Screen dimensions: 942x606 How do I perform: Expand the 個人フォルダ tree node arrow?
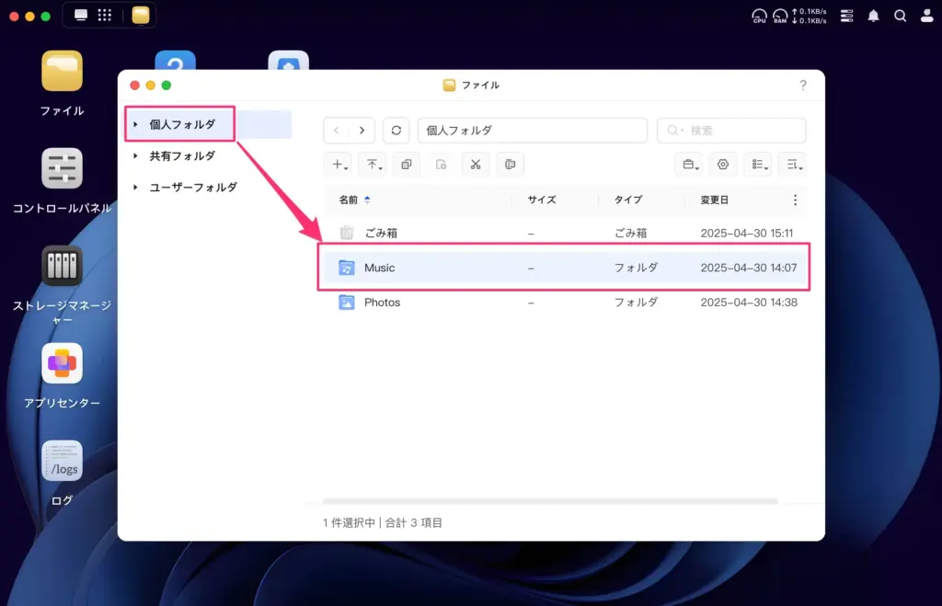pyautogui.click(x=136, y=124)
